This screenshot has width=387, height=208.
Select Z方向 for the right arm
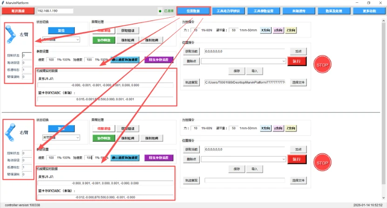click(291, 128)
